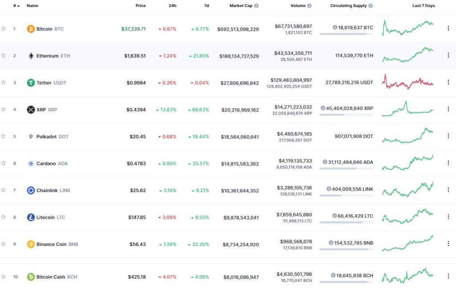Click the Tether coin logo
Image resolution: width=456 pixels, height=290 pixels.
tap(31, 83)
